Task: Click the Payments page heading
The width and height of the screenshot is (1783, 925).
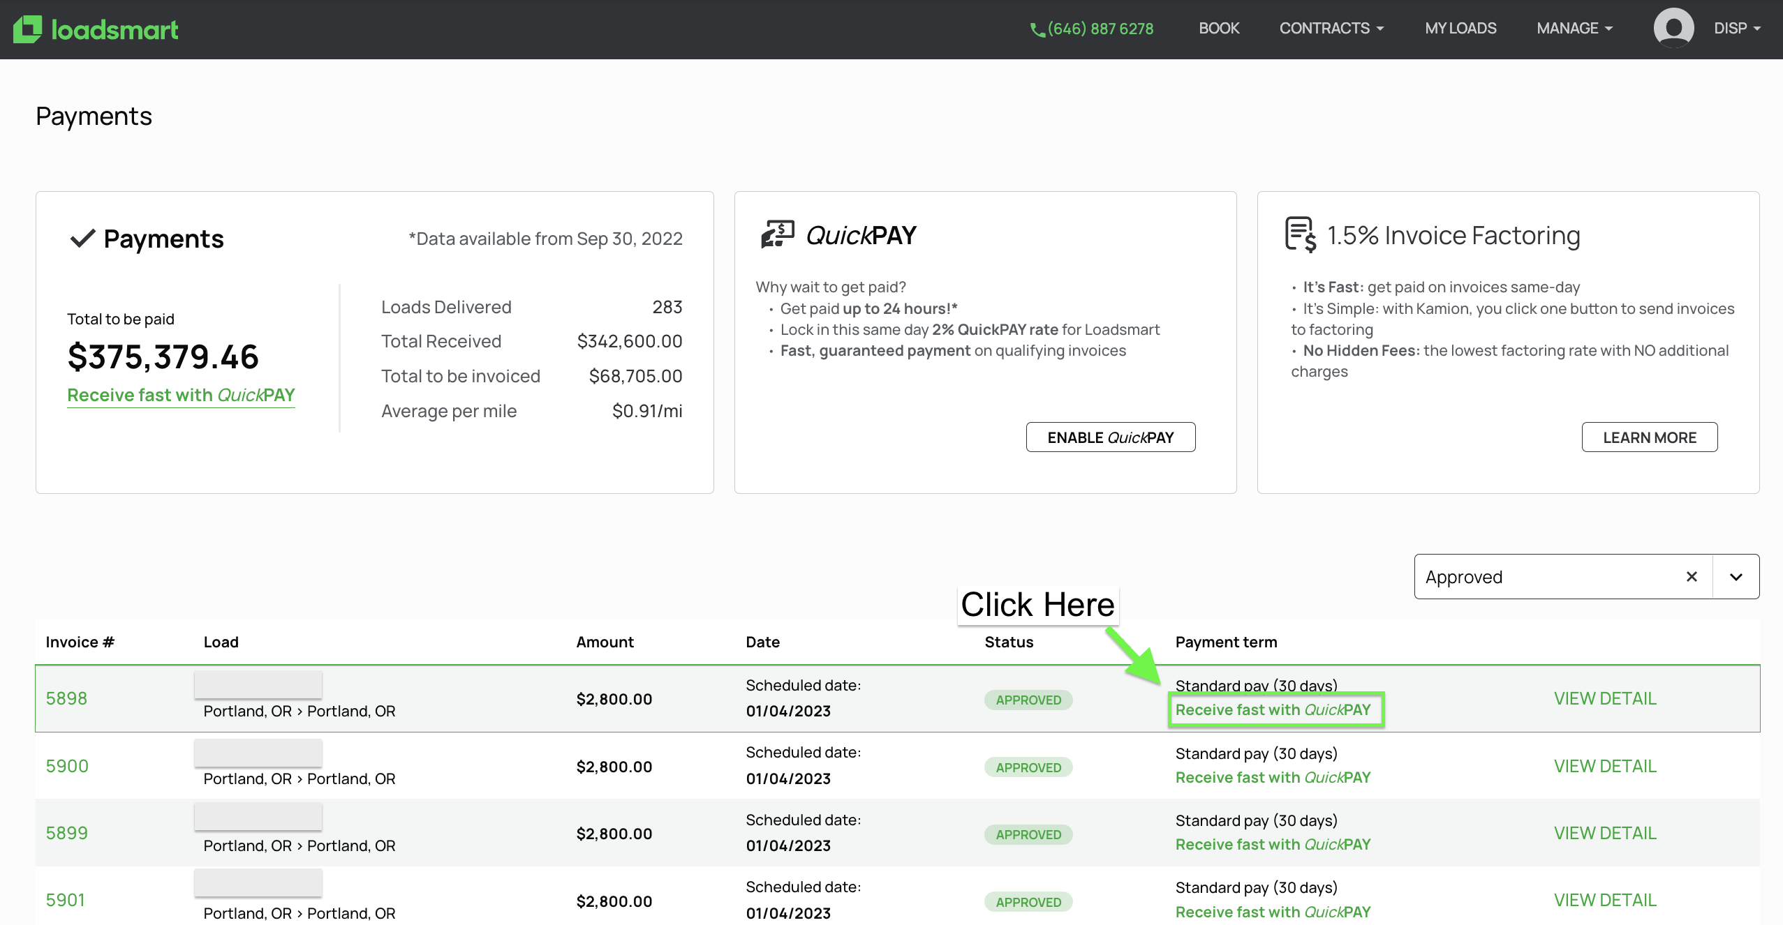Action: click(x=94, y=116)
